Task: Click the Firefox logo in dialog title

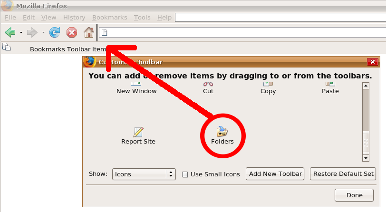Action: click(x=89, y=62)
